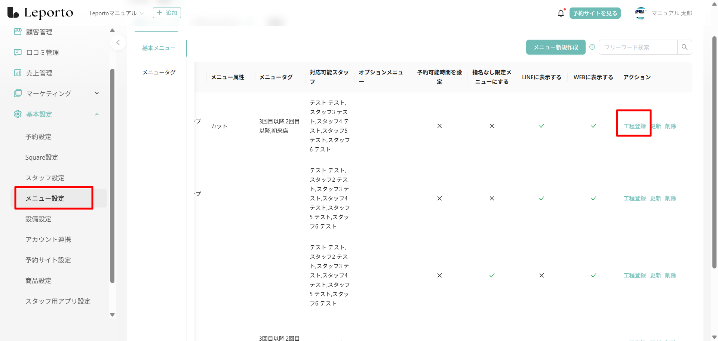Click 削除 in the second menu row
The width and height of the screenshot is (718, 341).
671,198
